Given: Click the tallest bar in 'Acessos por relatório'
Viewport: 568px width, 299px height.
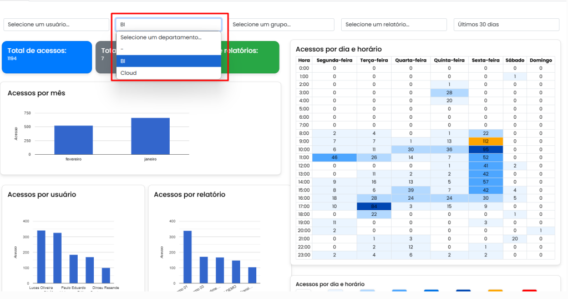Looking at the screenshot, I should [x=187, y=257].
